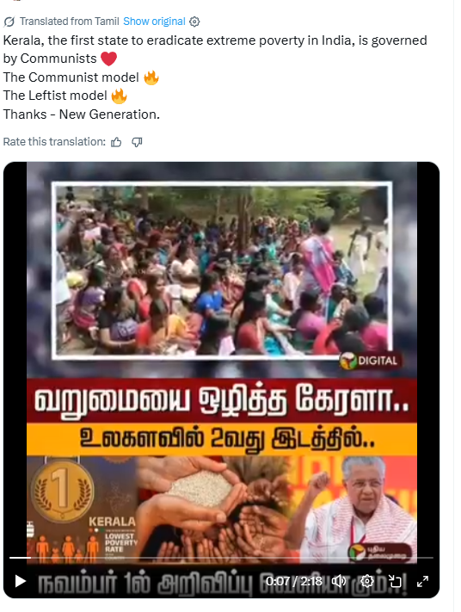Rate the translation with thumbs down
Screen dimensions: 461x612
coord(137,142)
